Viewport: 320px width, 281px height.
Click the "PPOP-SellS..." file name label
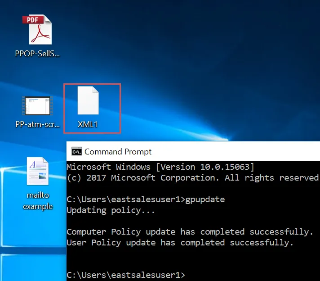(38, 54)
